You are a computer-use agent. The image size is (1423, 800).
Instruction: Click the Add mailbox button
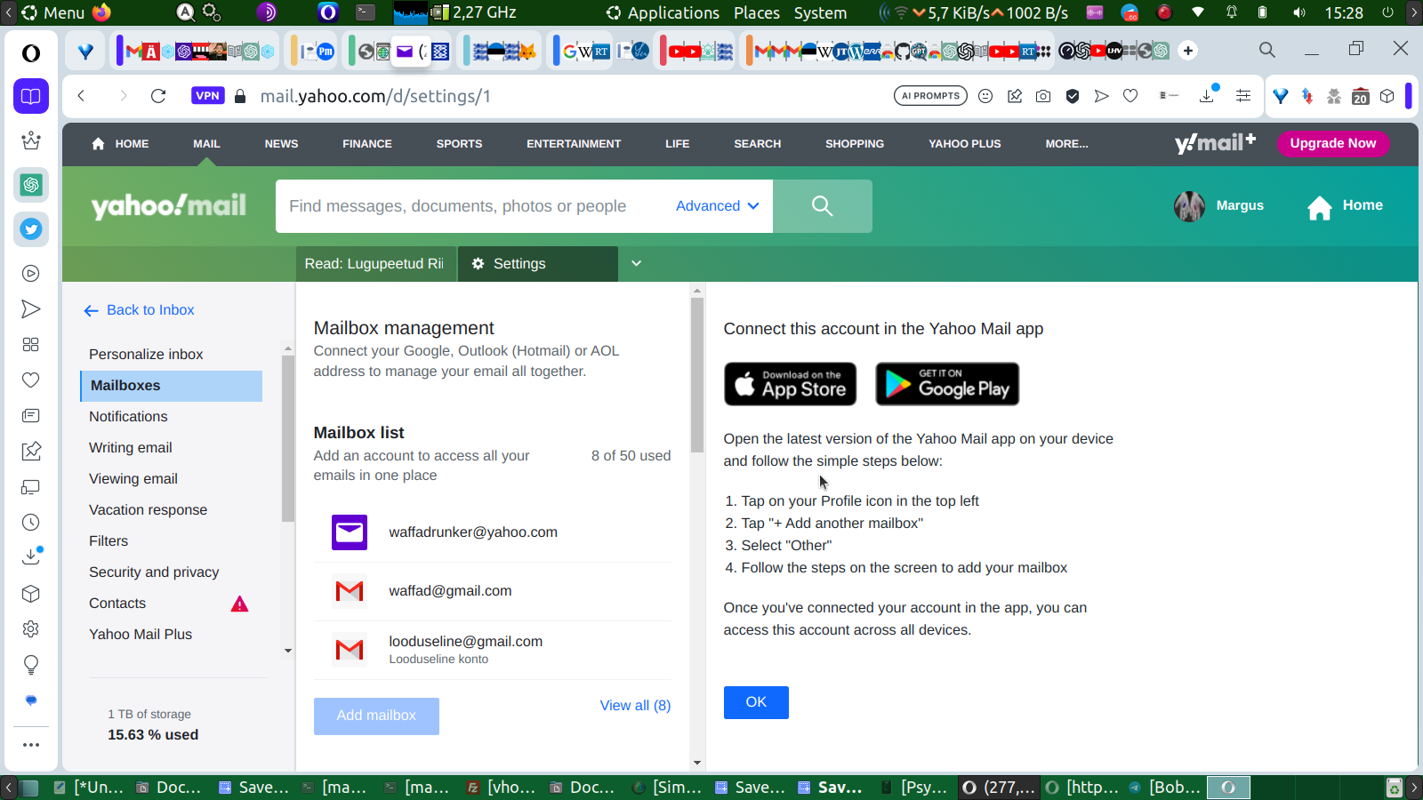pyautogui.click(x=376, y=716)
